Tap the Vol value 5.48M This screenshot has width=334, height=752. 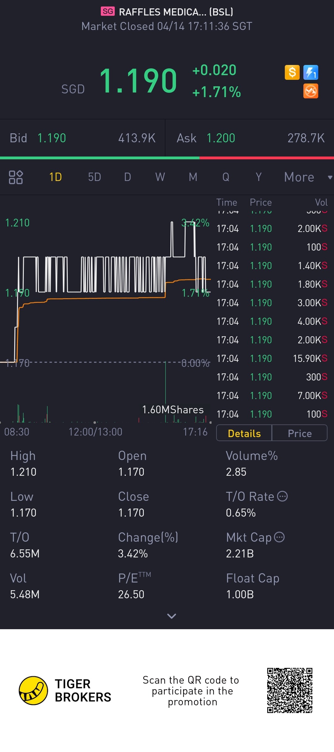[25, 594]
